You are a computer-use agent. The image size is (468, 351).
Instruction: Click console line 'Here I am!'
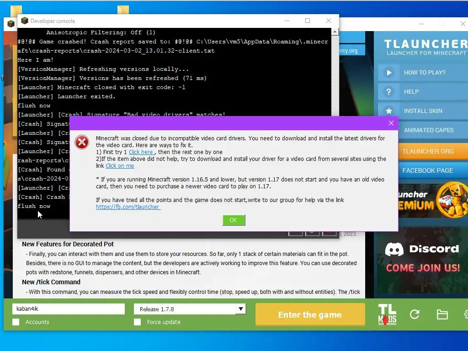click(x=35, y=60)
